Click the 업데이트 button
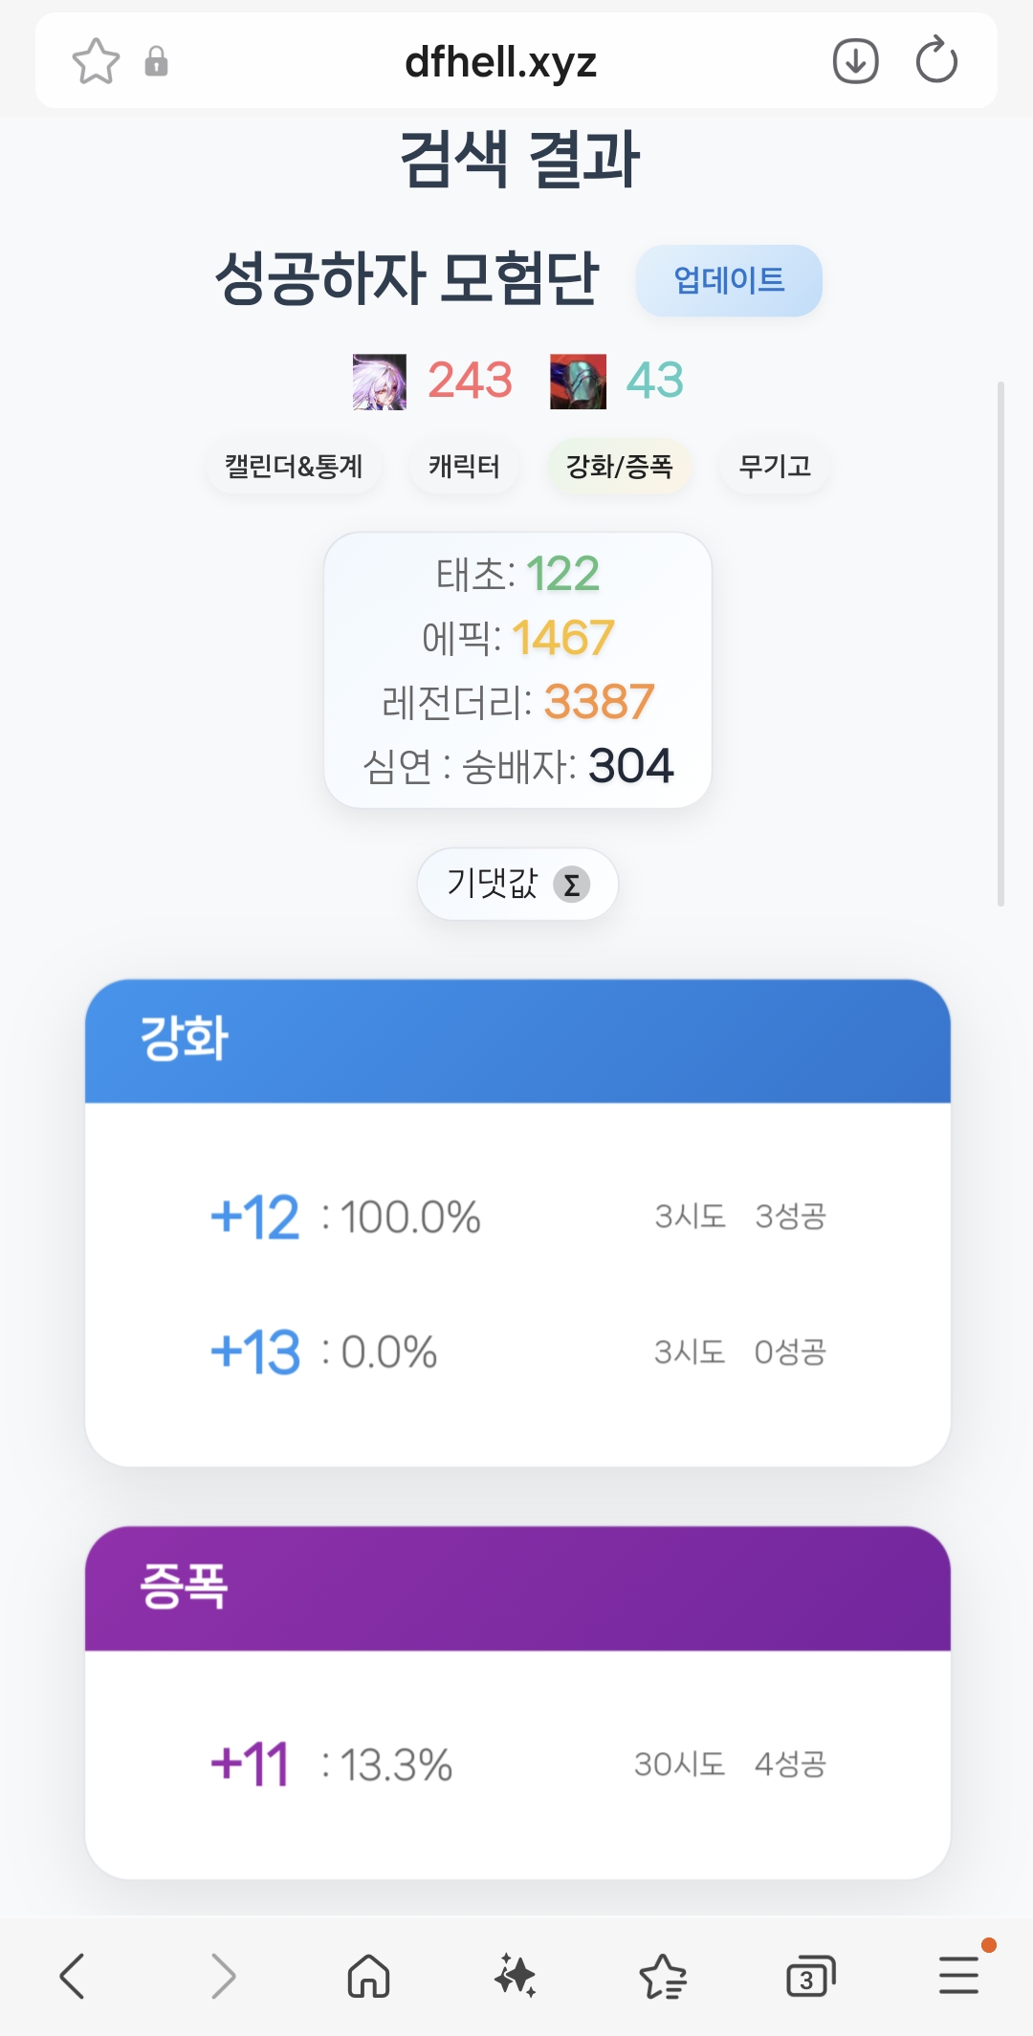Screen dimensions: 1033x2036 pos(729,280)
